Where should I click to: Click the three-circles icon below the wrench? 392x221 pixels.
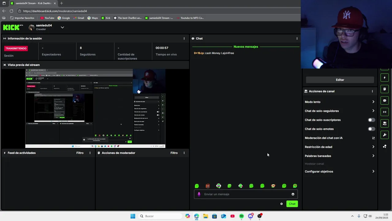385,146
